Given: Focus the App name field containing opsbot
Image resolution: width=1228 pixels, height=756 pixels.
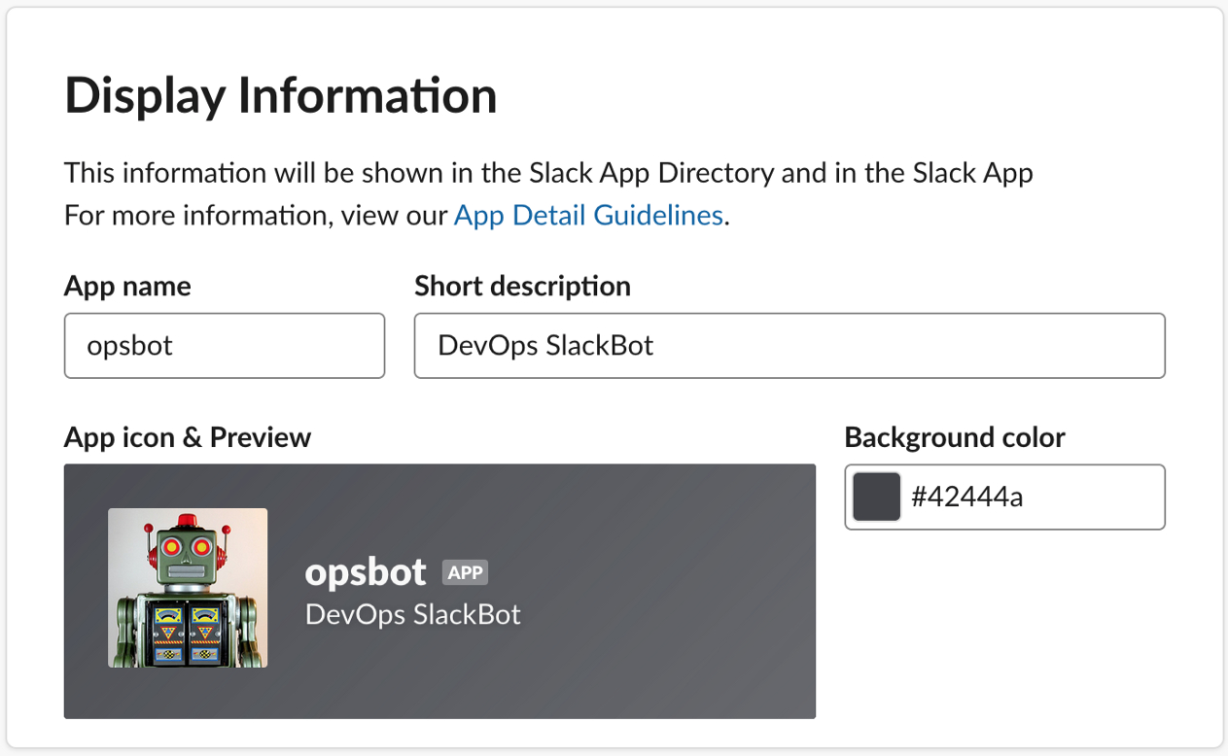Looking at the screenshot, I should pyautogui.click(x=225, y=345).
